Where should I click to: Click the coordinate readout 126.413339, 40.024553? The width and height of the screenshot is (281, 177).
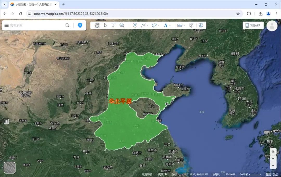point(195,174)
